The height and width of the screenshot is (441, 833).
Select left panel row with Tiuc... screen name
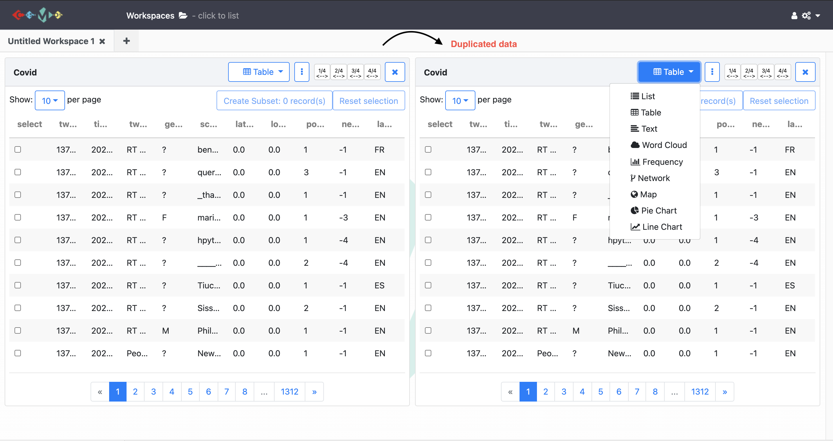[x=18, y=285]
